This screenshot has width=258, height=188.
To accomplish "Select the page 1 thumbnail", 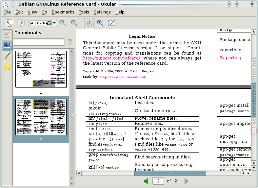I will point(41,69).
